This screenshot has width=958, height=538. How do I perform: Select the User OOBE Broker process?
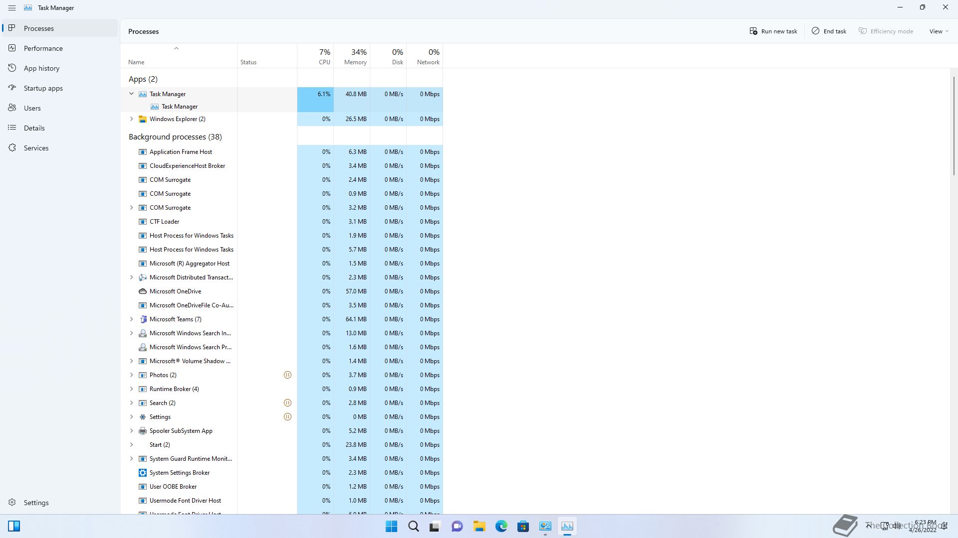[281, 487]
